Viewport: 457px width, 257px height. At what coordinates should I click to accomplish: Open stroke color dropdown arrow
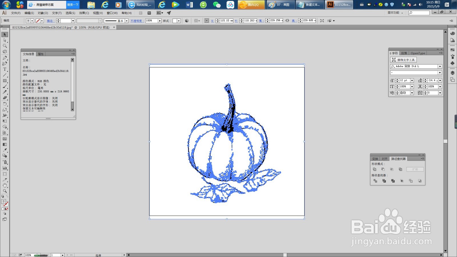[x=42, y=21]
